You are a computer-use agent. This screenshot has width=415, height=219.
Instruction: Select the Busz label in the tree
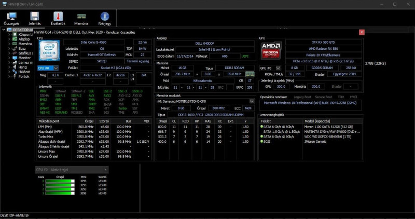[22, 48]
